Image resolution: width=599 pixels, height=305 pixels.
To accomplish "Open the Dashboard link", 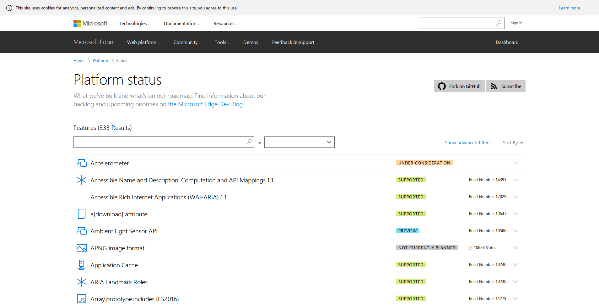I will (507, 42).
